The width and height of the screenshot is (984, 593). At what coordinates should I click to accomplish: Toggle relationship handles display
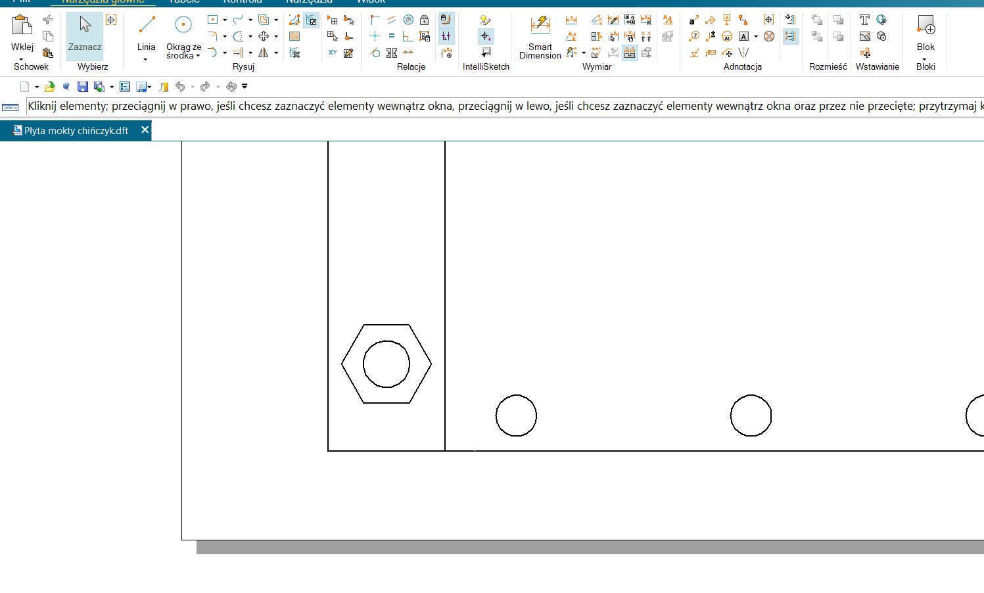pos(446,36)
